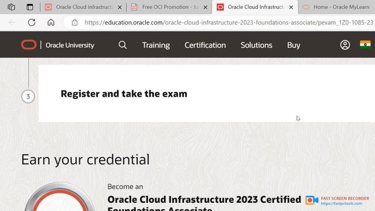Close the first Oracle Cloud Infrastructure tab

[120, 8]
